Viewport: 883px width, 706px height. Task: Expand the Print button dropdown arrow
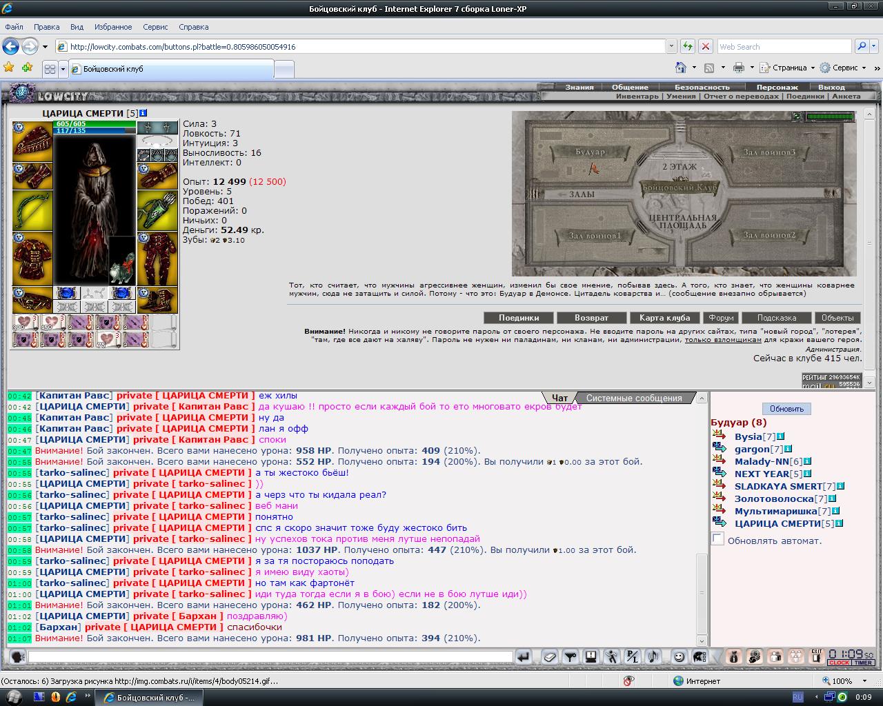752,68
